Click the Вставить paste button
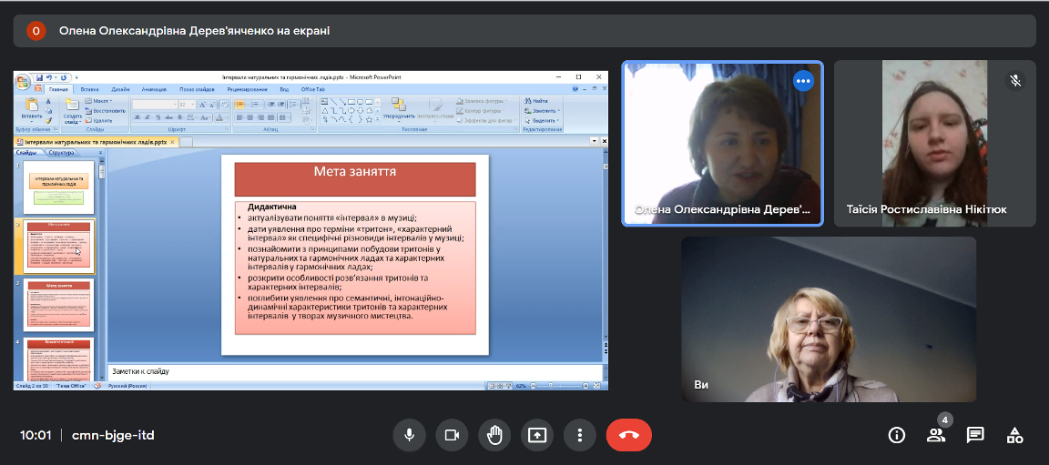The image size is (1049, 465). tap(31, 109)
